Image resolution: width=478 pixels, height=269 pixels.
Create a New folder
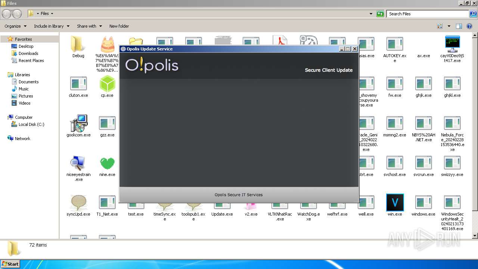119,26
